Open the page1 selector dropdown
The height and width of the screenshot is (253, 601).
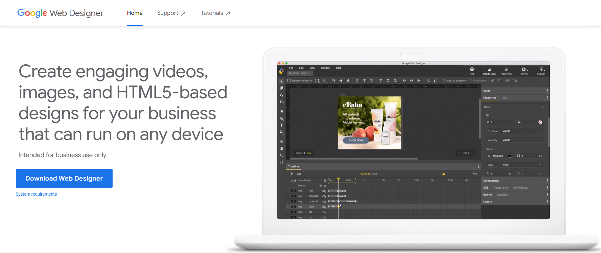point(300,153)
